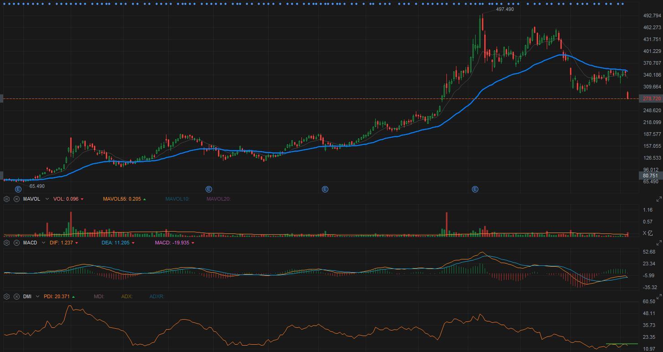
Task: Click the 60.50 DMI axis value
Action: [x=649, y=301]
